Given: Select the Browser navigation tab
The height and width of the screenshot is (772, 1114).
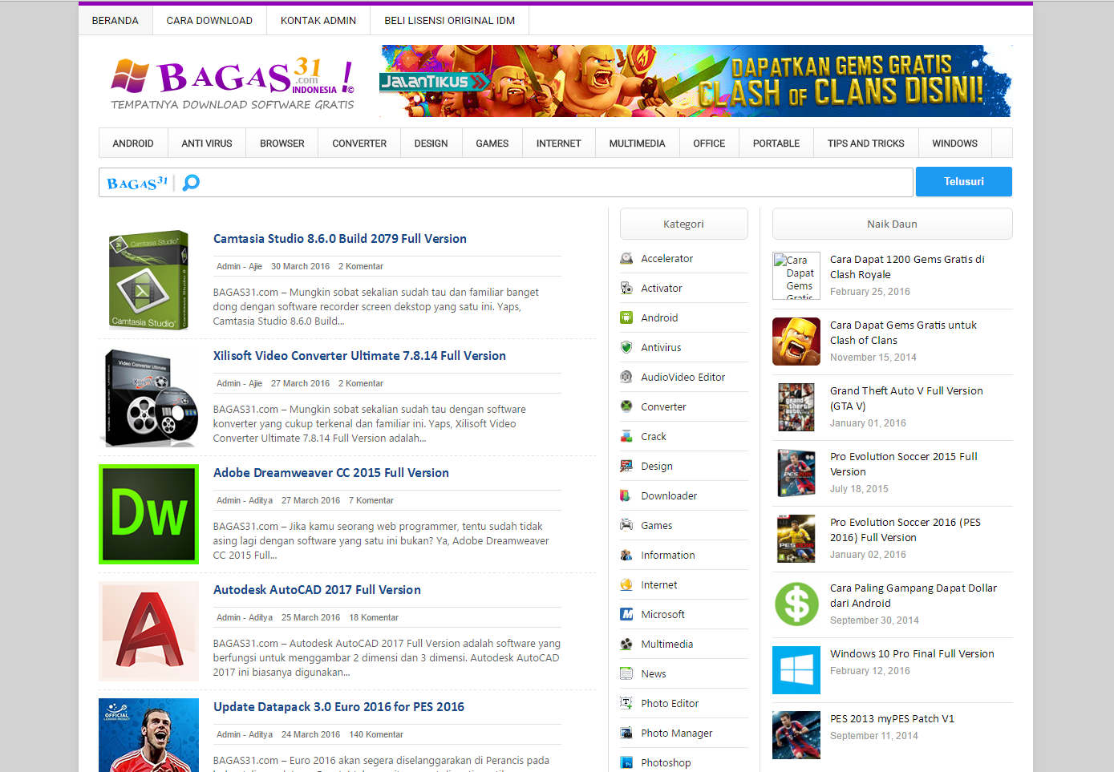Looking at the screenshot, I should click(x=282, y=143).
